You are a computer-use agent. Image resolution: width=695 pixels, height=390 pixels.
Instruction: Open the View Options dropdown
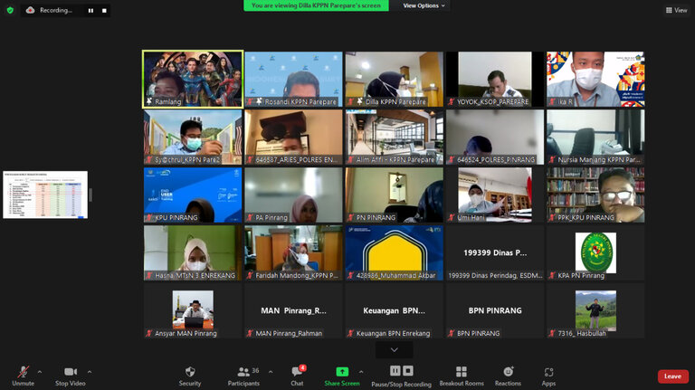pos(424,5)
